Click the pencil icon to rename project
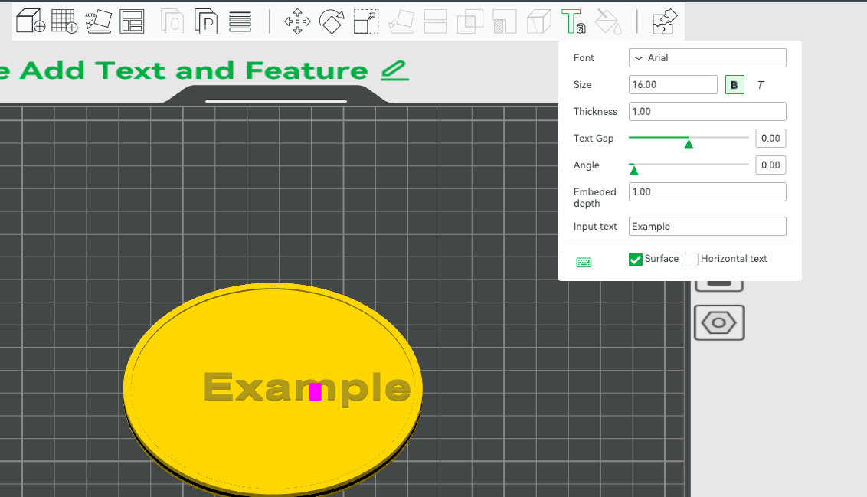Screen dimensions: 867x497 394,70
